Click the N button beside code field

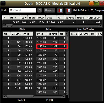tap(40, 10)
